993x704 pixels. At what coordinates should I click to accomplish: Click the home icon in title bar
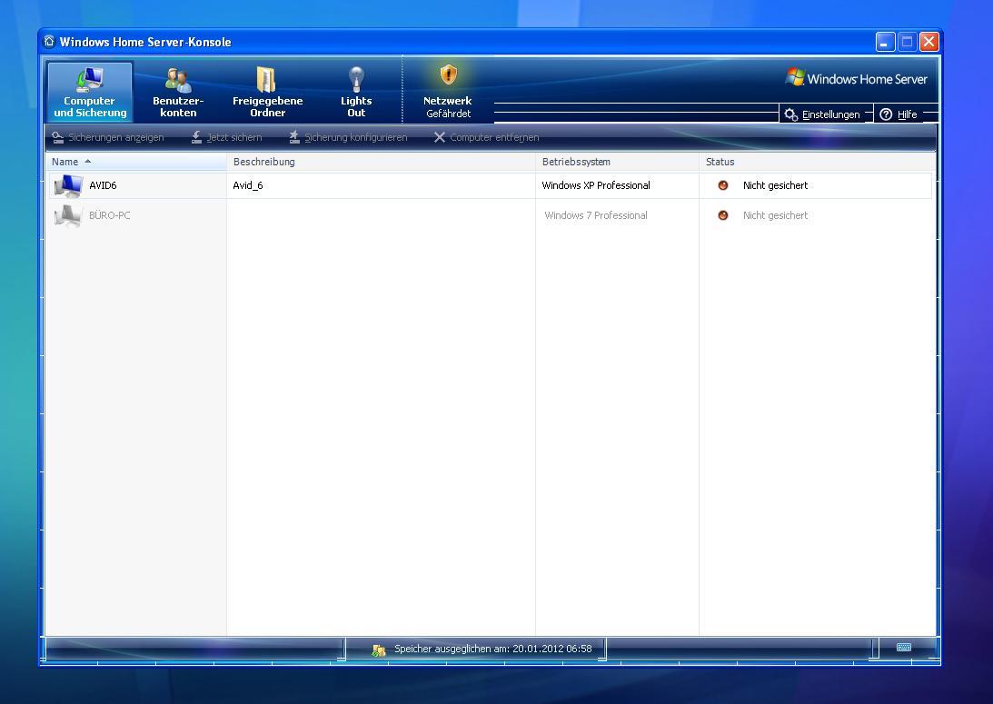coord(49,42)
